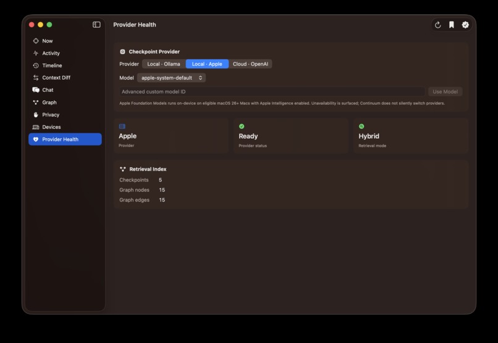Click the Graph nodes icon in sidebar
The height and width of the screenshot is (343, 498).
(36, 102)
